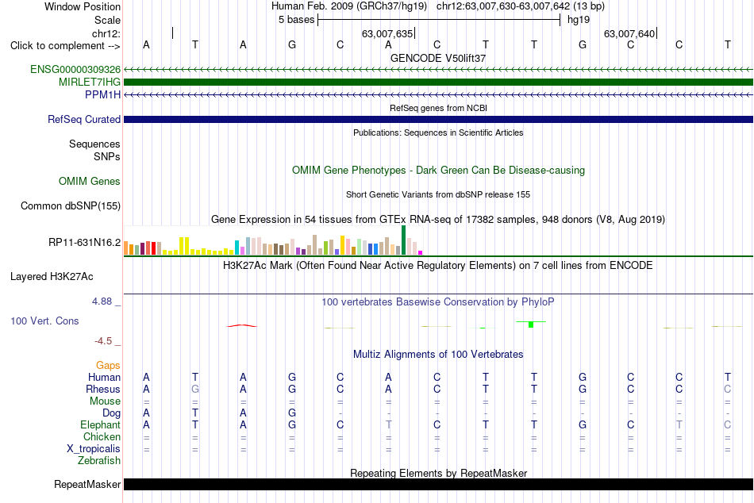Click the G in the Dog row
The height and width of the screenshot is (503, 754).
(292, 413)
